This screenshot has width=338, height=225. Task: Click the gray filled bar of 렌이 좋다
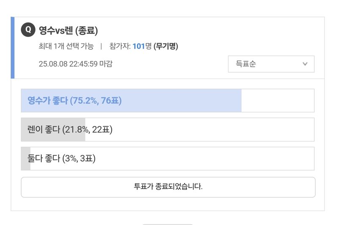click(x=53, y=130)
